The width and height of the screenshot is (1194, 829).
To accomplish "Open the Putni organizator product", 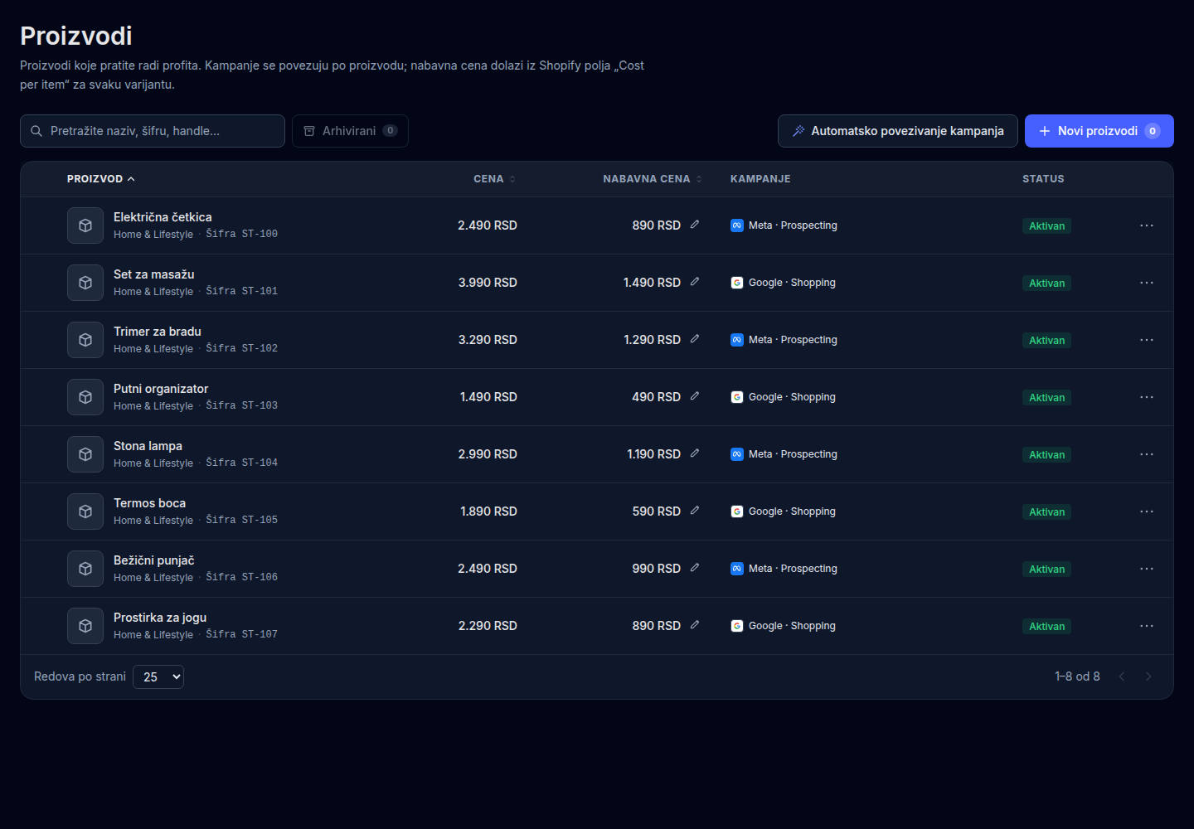I will pyautogui.click(x=161, y=389).
